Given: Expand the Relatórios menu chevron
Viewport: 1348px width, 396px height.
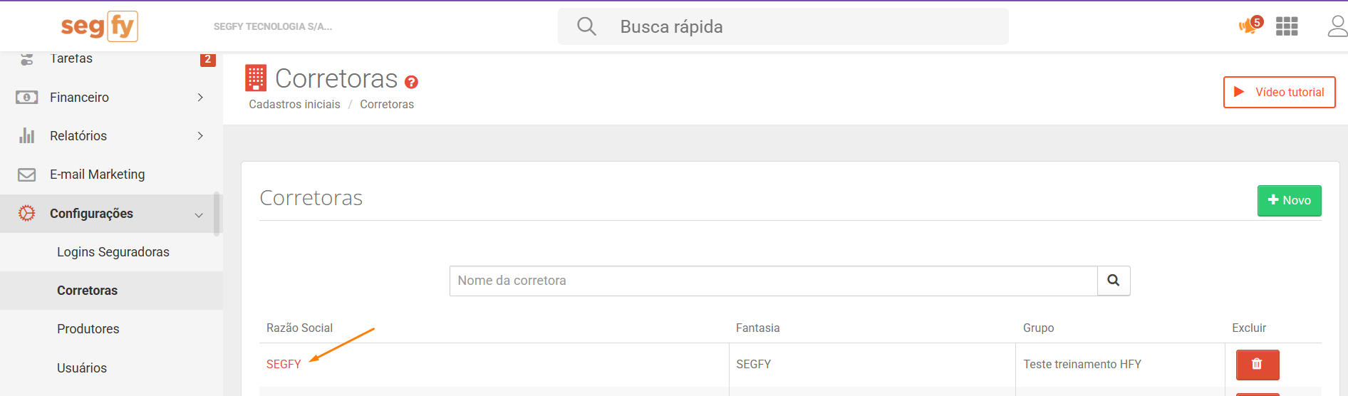Looking at the screenshot, I should coord(200,135).
